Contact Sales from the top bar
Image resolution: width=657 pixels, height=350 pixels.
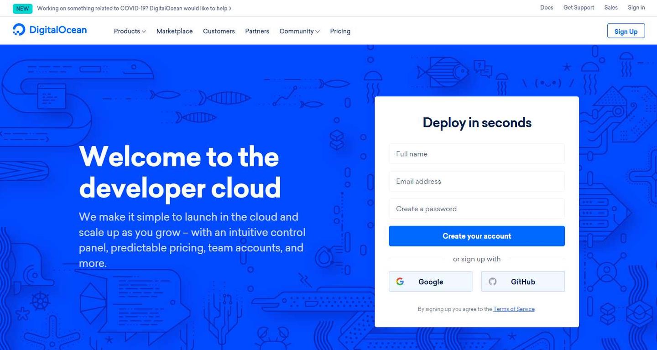click(x=611, y=7)
